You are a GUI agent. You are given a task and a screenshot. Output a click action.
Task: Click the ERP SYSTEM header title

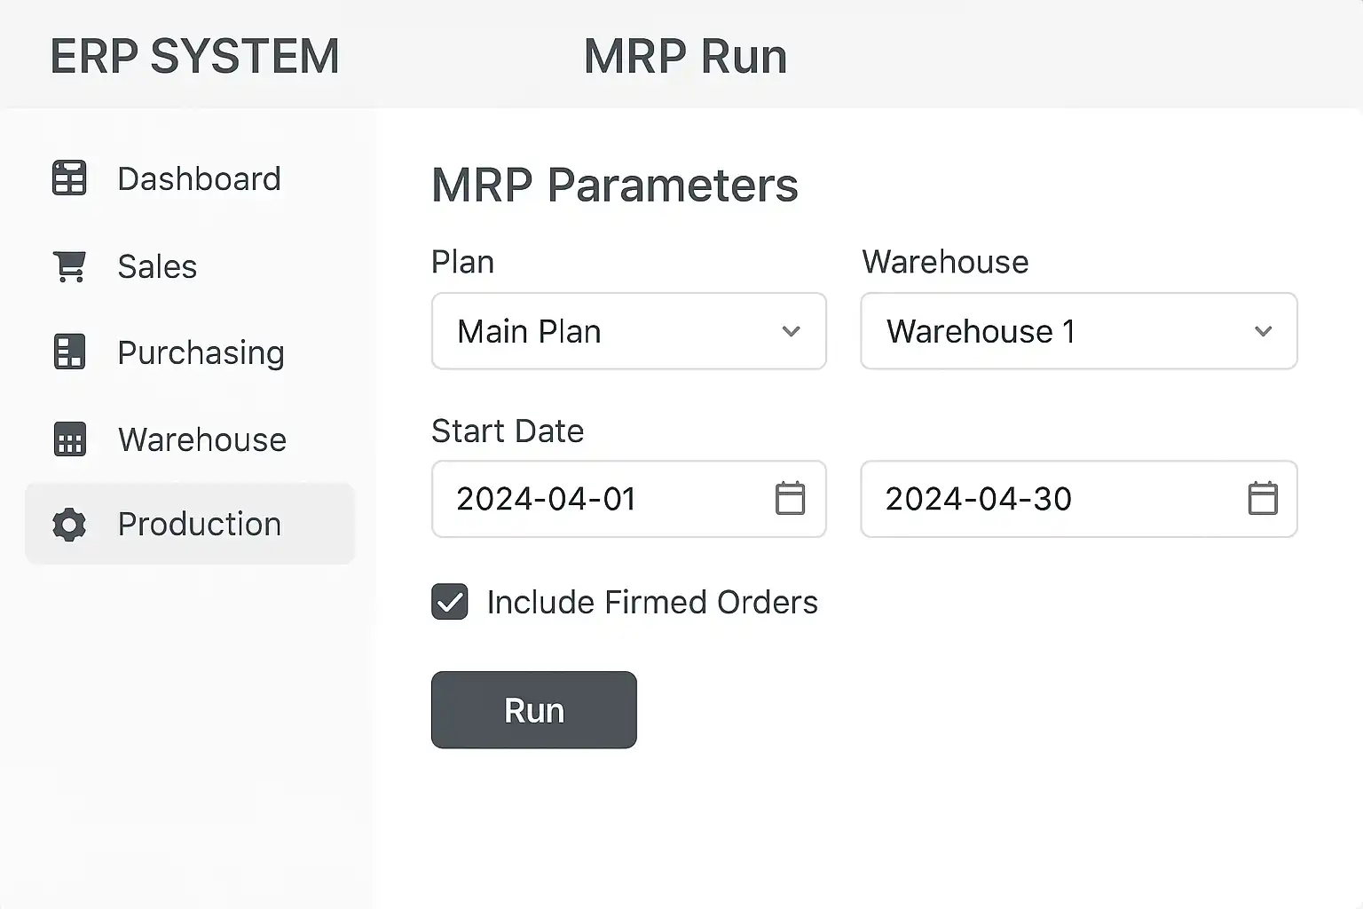tap(194, 57)
